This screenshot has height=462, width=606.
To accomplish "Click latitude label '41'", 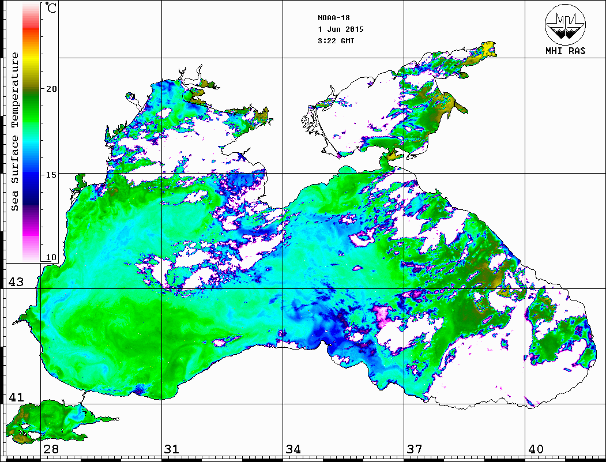I will (16, 397).
